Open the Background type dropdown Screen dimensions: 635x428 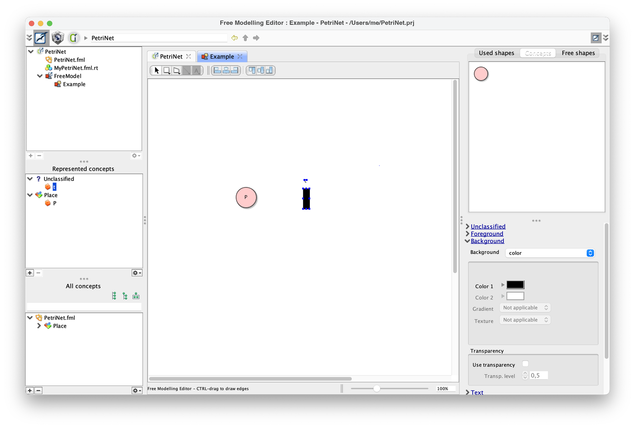[x=550, y=253]
